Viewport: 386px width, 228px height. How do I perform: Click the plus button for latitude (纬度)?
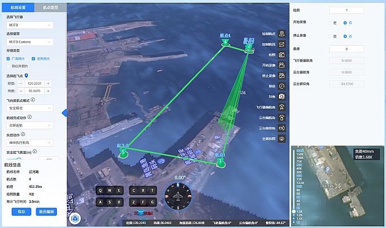(48, 91)
